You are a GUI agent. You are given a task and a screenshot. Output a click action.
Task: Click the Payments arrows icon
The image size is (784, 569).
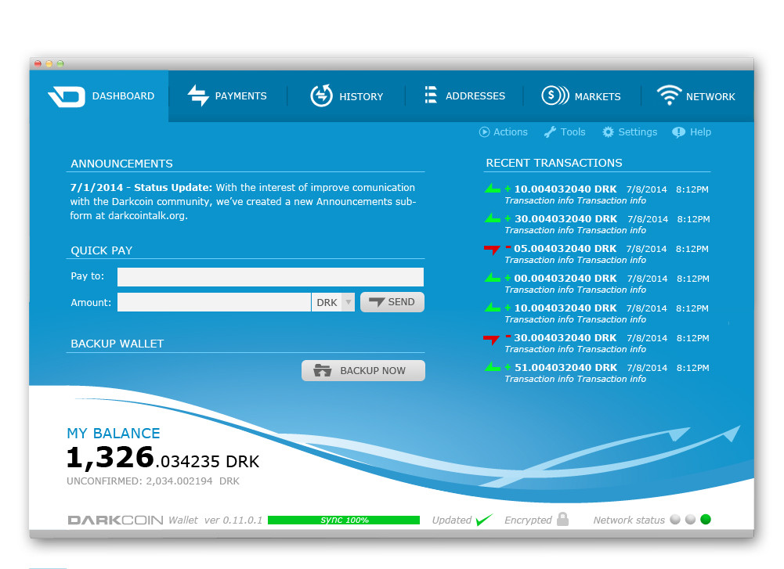click(198, 95)
